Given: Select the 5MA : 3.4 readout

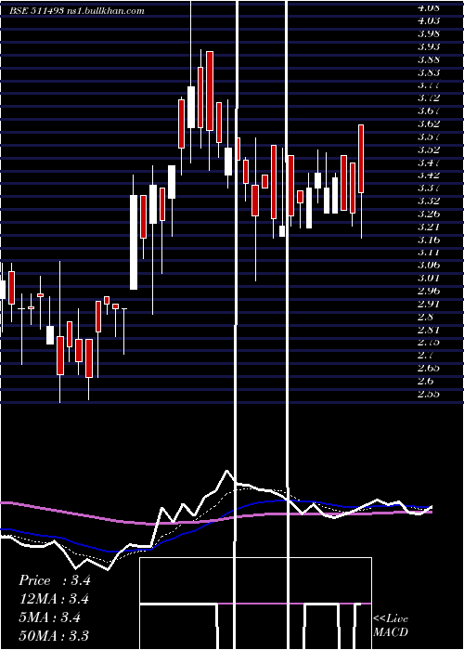Looking at the screenshot, I should coord(49,617).
